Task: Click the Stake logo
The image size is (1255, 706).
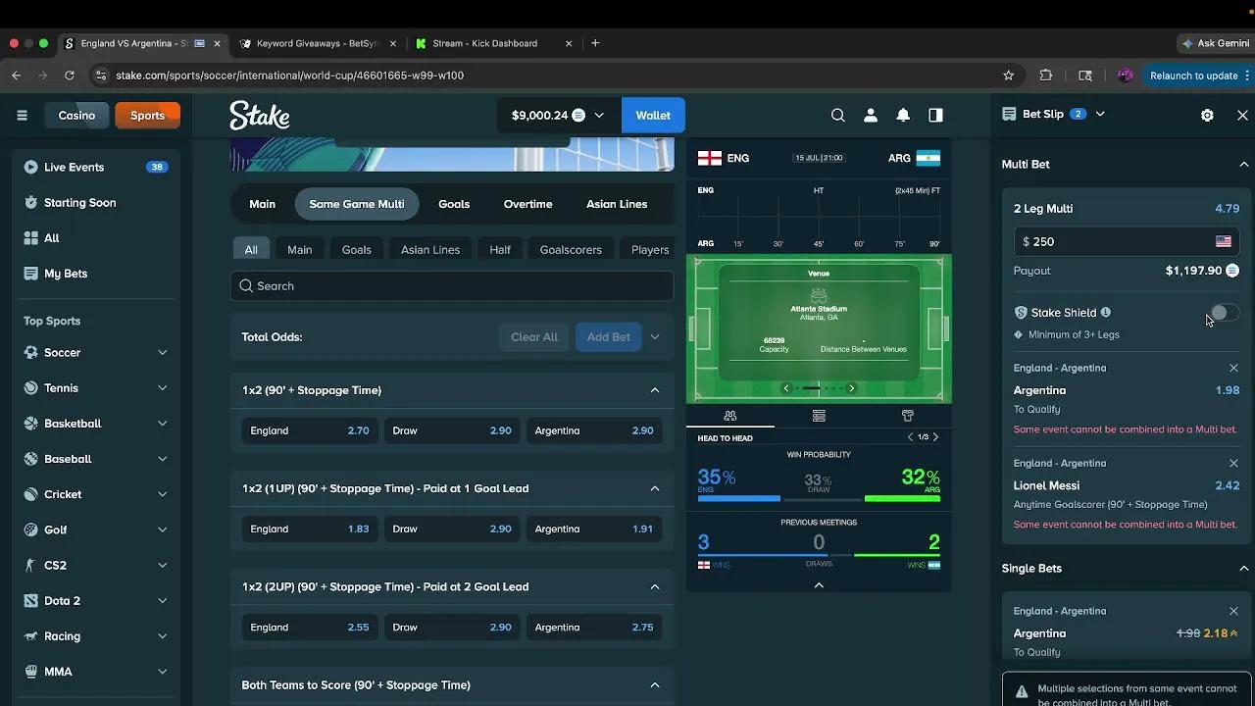Action: pyautogui.click(x=260, y=116)
